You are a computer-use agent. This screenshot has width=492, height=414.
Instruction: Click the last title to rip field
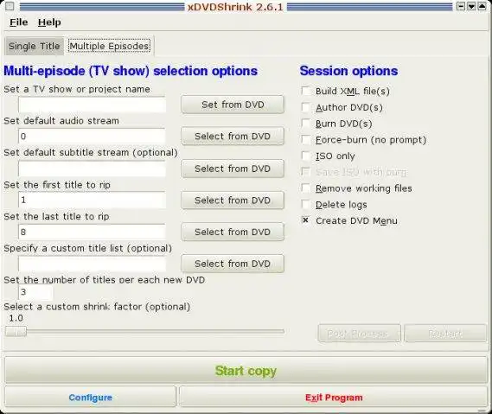(92, 232)
